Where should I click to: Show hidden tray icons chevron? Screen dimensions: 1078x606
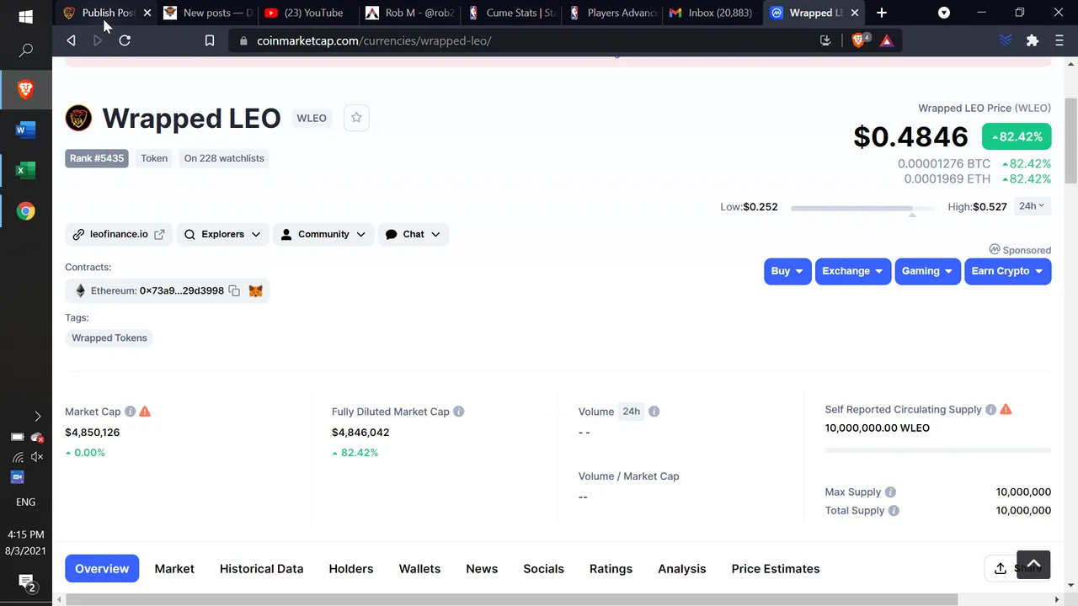tap(37, 417)
